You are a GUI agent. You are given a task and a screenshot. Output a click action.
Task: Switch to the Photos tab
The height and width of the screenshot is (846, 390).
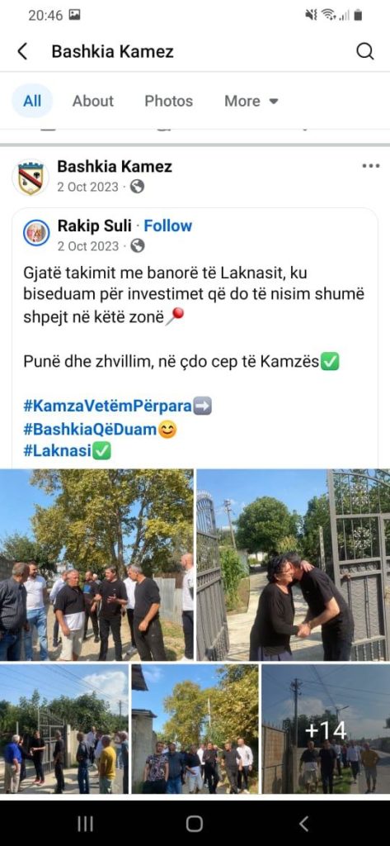click(x=168, y=101)
